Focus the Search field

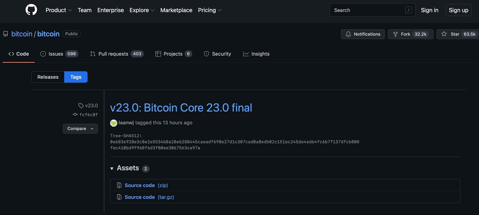point(372,10)
